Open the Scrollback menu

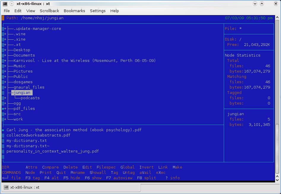[49, 11]
